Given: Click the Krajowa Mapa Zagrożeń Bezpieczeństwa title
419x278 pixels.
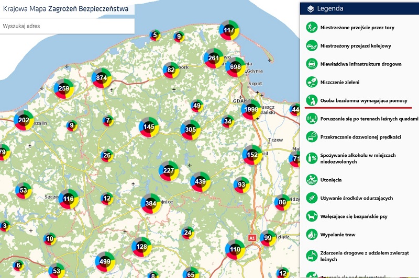Looking at the screenshot, I should 65,9.
